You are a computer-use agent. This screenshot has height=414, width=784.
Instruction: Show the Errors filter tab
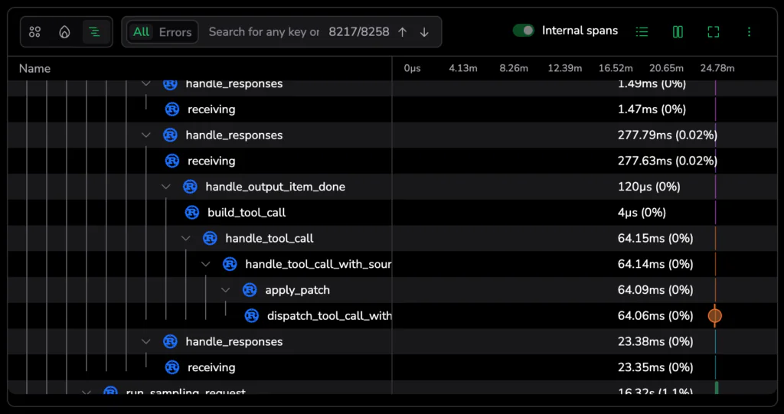tap(175, 32)
